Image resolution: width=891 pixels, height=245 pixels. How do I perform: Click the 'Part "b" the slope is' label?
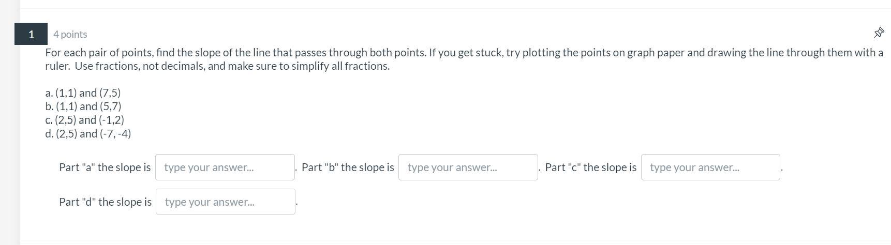(x=347, y=167)
